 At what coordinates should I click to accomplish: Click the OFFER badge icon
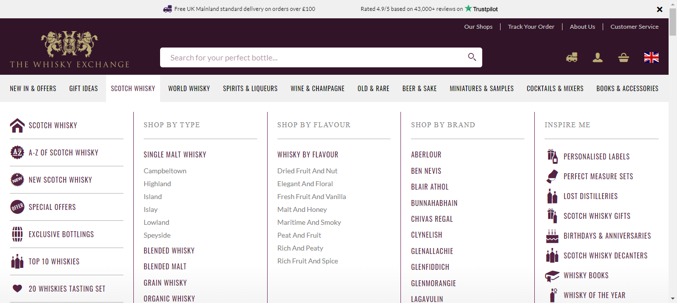(17, 207)
